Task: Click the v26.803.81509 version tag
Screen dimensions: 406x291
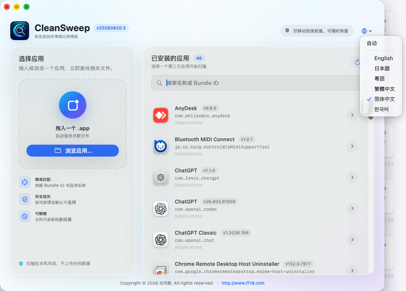Action: tap(219, 201)
